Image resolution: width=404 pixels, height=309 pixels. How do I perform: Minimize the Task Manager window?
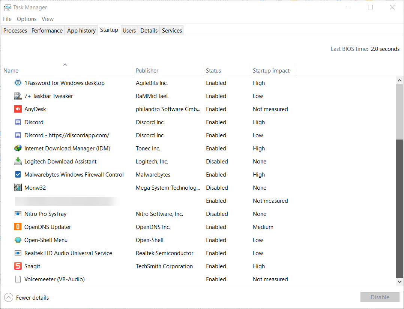(348, 7)
